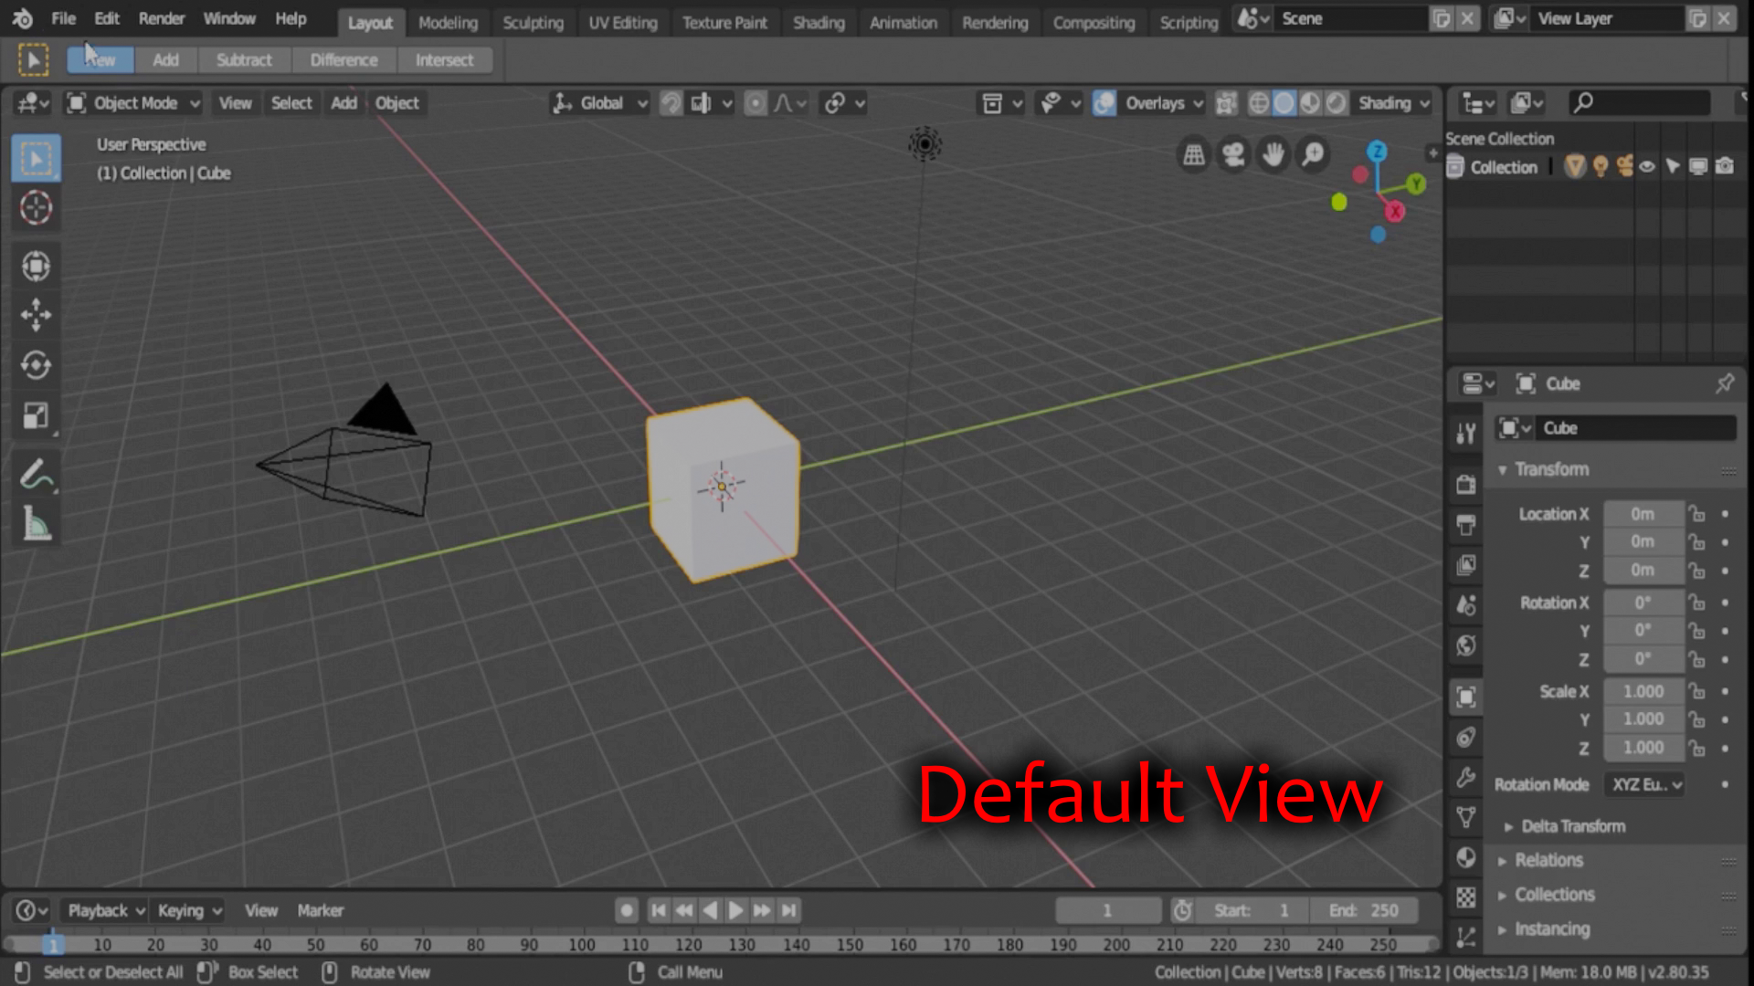The image size is (1754, 986).
Task: Activate the Select Box tool
Action: [37, 159]
